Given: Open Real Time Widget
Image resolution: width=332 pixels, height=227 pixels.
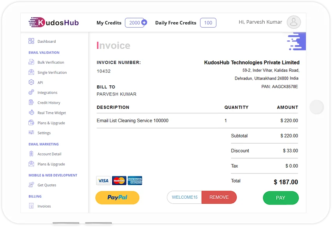Looking at the screenshot, I should point(52,113).
